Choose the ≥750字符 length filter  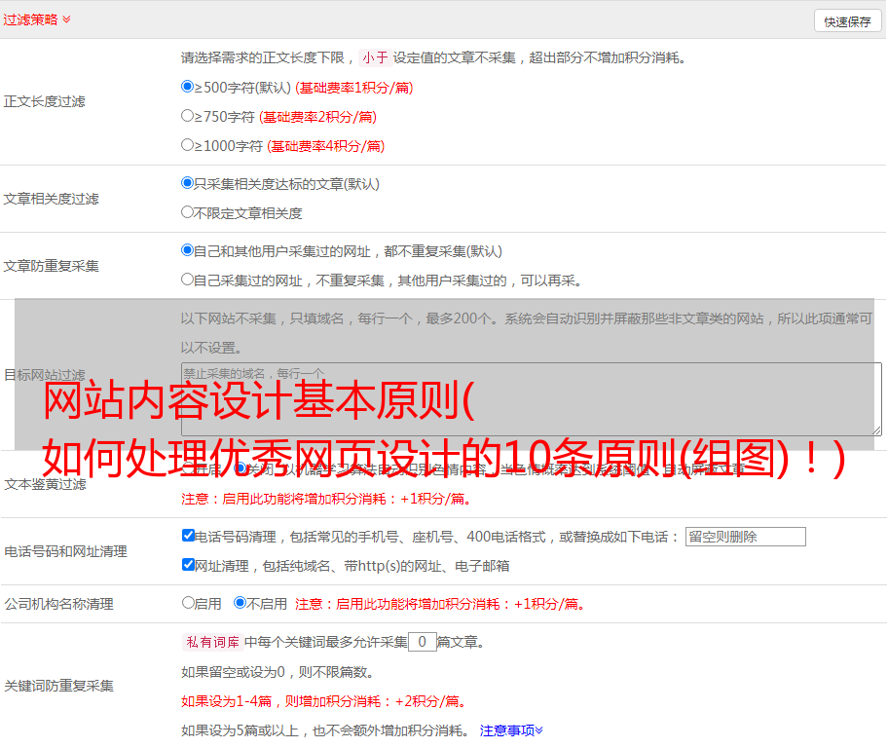pyautogui.click(x=188, y=116)
